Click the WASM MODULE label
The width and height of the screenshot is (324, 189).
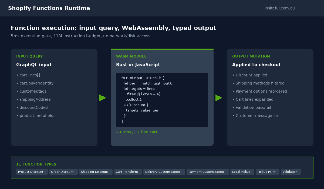coord(131,56)
